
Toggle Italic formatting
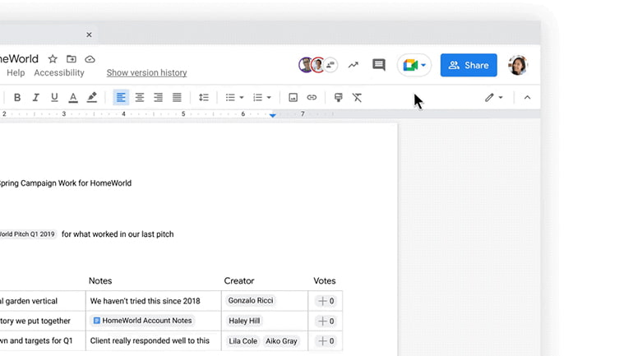(35, 97)
